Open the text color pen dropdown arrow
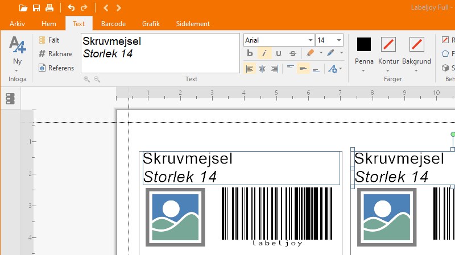Viewport: 455px width, 255px height. click(342, 53)
